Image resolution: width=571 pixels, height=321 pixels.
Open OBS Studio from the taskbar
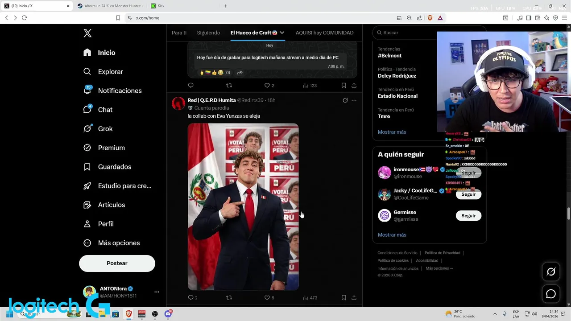pyautogui.click(x=155, y=314)
